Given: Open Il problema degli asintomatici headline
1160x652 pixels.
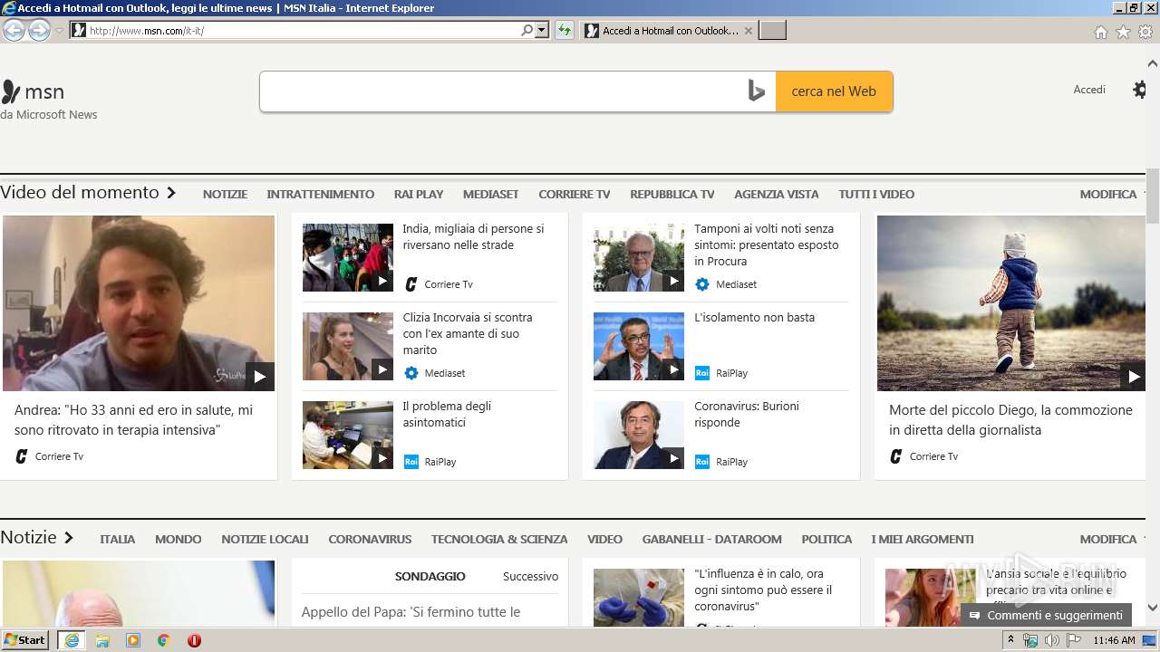Looking at the screenshot, I should pos(447,414).
